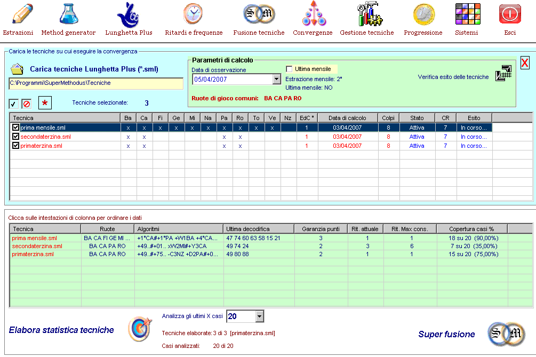This screenshot has width=536, height=357.
Task: Open Fusione tecniche rings icon
Action: pos(259,14)
